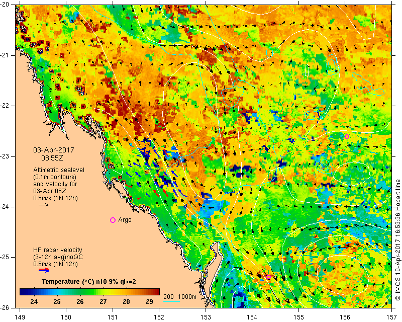Click longitude axis label 149

coord(20,317)
